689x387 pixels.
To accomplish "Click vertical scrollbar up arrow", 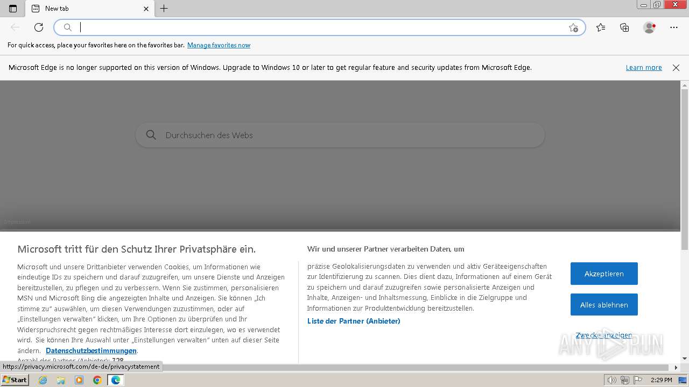I will [685, 85].
